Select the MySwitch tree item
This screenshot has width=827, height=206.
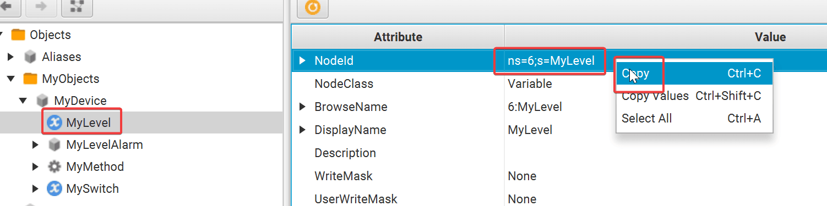[92, 188]
